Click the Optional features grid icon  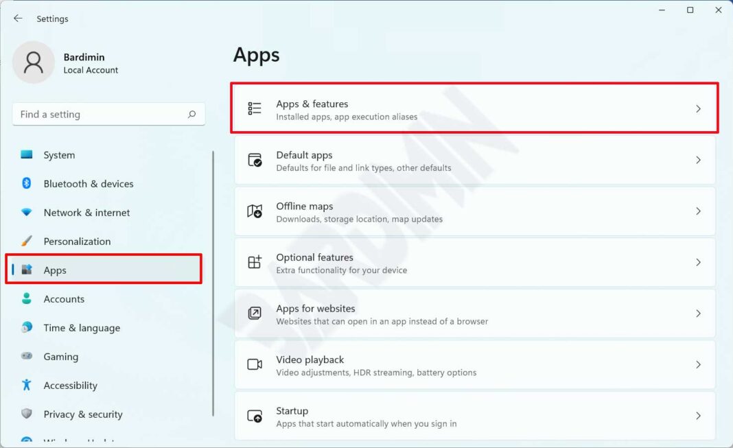click(255, 262)
